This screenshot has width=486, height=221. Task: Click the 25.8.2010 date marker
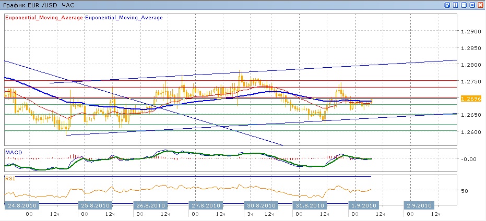94,205
